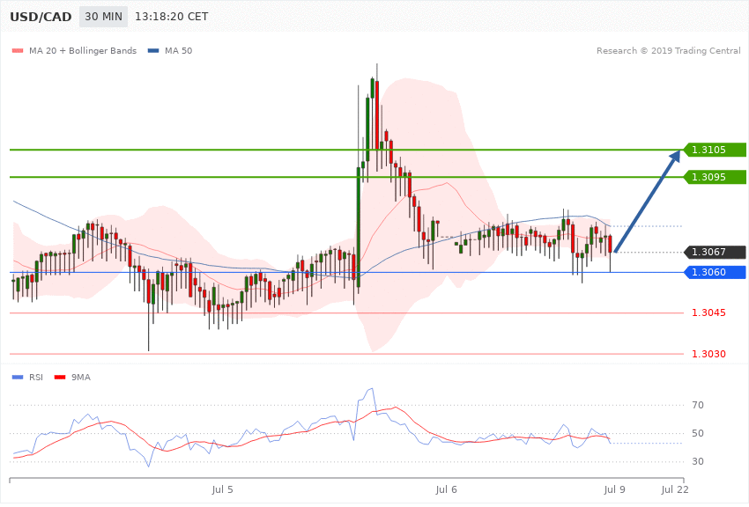Click the 1.3045 support level label
749x507 pixels.
[708, 312]
